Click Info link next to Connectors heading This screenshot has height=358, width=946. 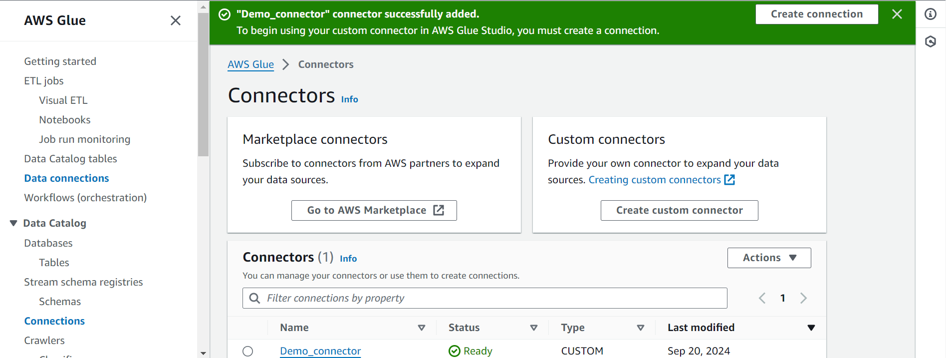click(349, 99)
